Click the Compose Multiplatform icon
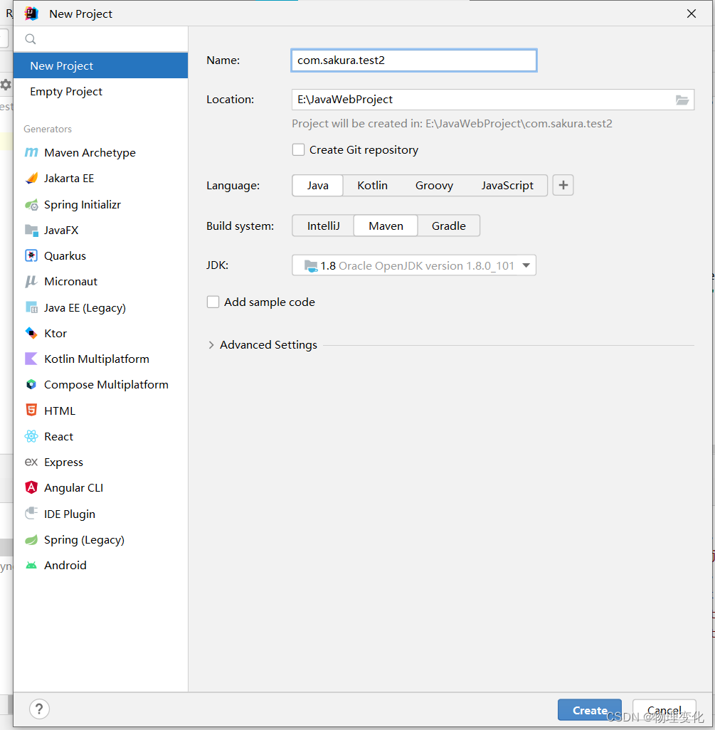 pos(31,384)
